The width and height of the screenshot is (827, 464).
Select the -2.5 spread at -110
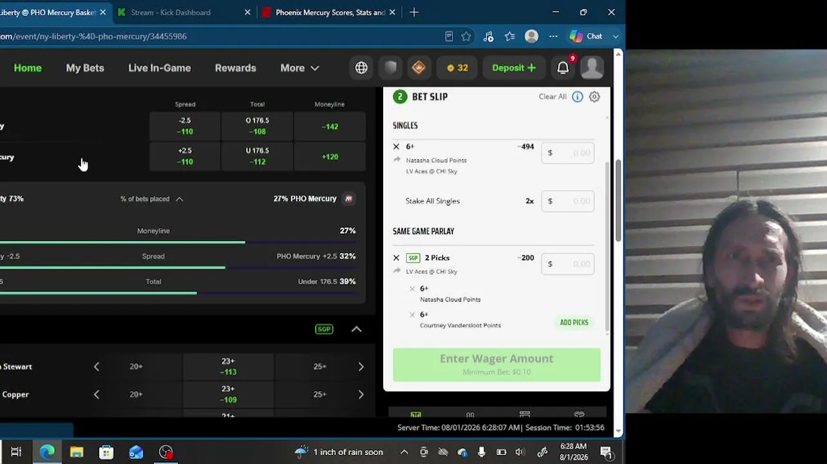[x=185, y=126]
